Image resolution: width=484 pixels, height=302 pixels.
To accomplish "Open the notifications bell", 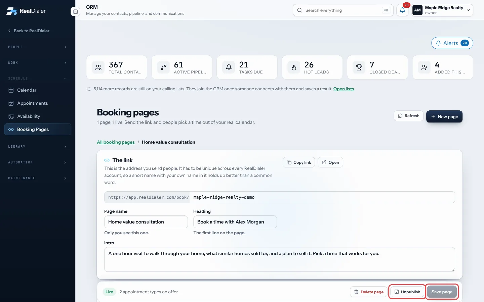I will pyautogui.click(x=402, y=10).
